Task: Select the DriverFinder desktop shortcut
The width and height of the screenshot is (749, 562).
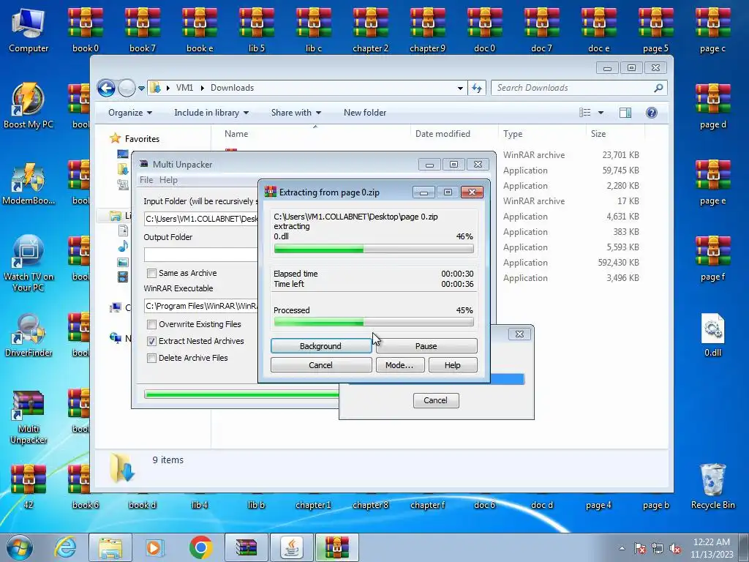Action: pos(29,335)
